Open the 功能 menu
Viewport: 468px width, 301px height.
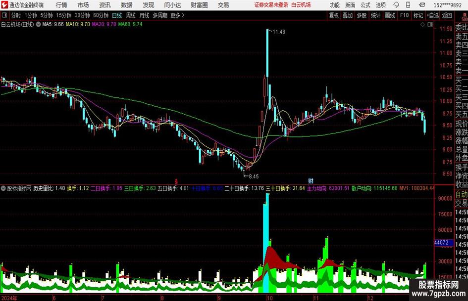335,5
